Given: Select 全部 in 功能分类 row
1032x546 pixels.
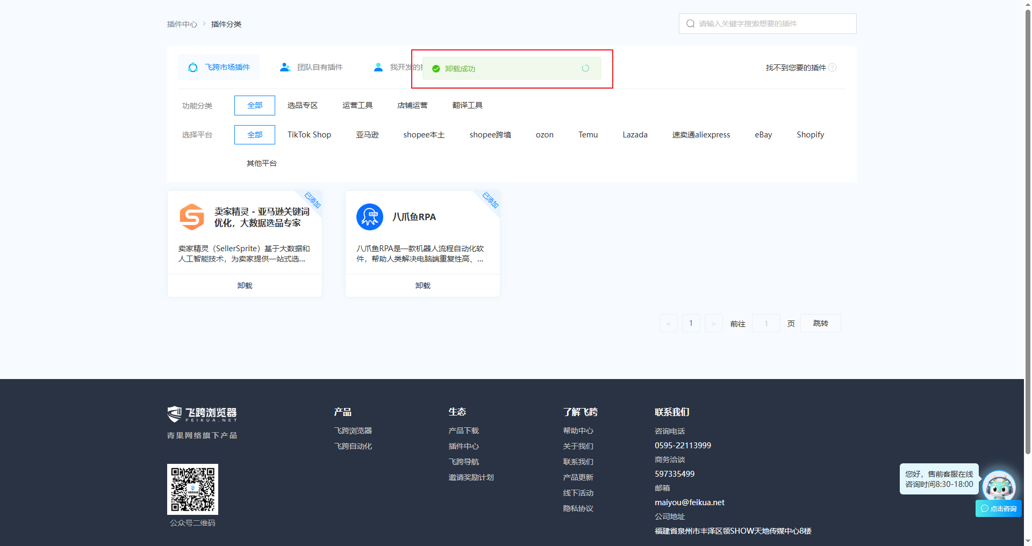Looking at the screenshot, I should click(255, 105).
